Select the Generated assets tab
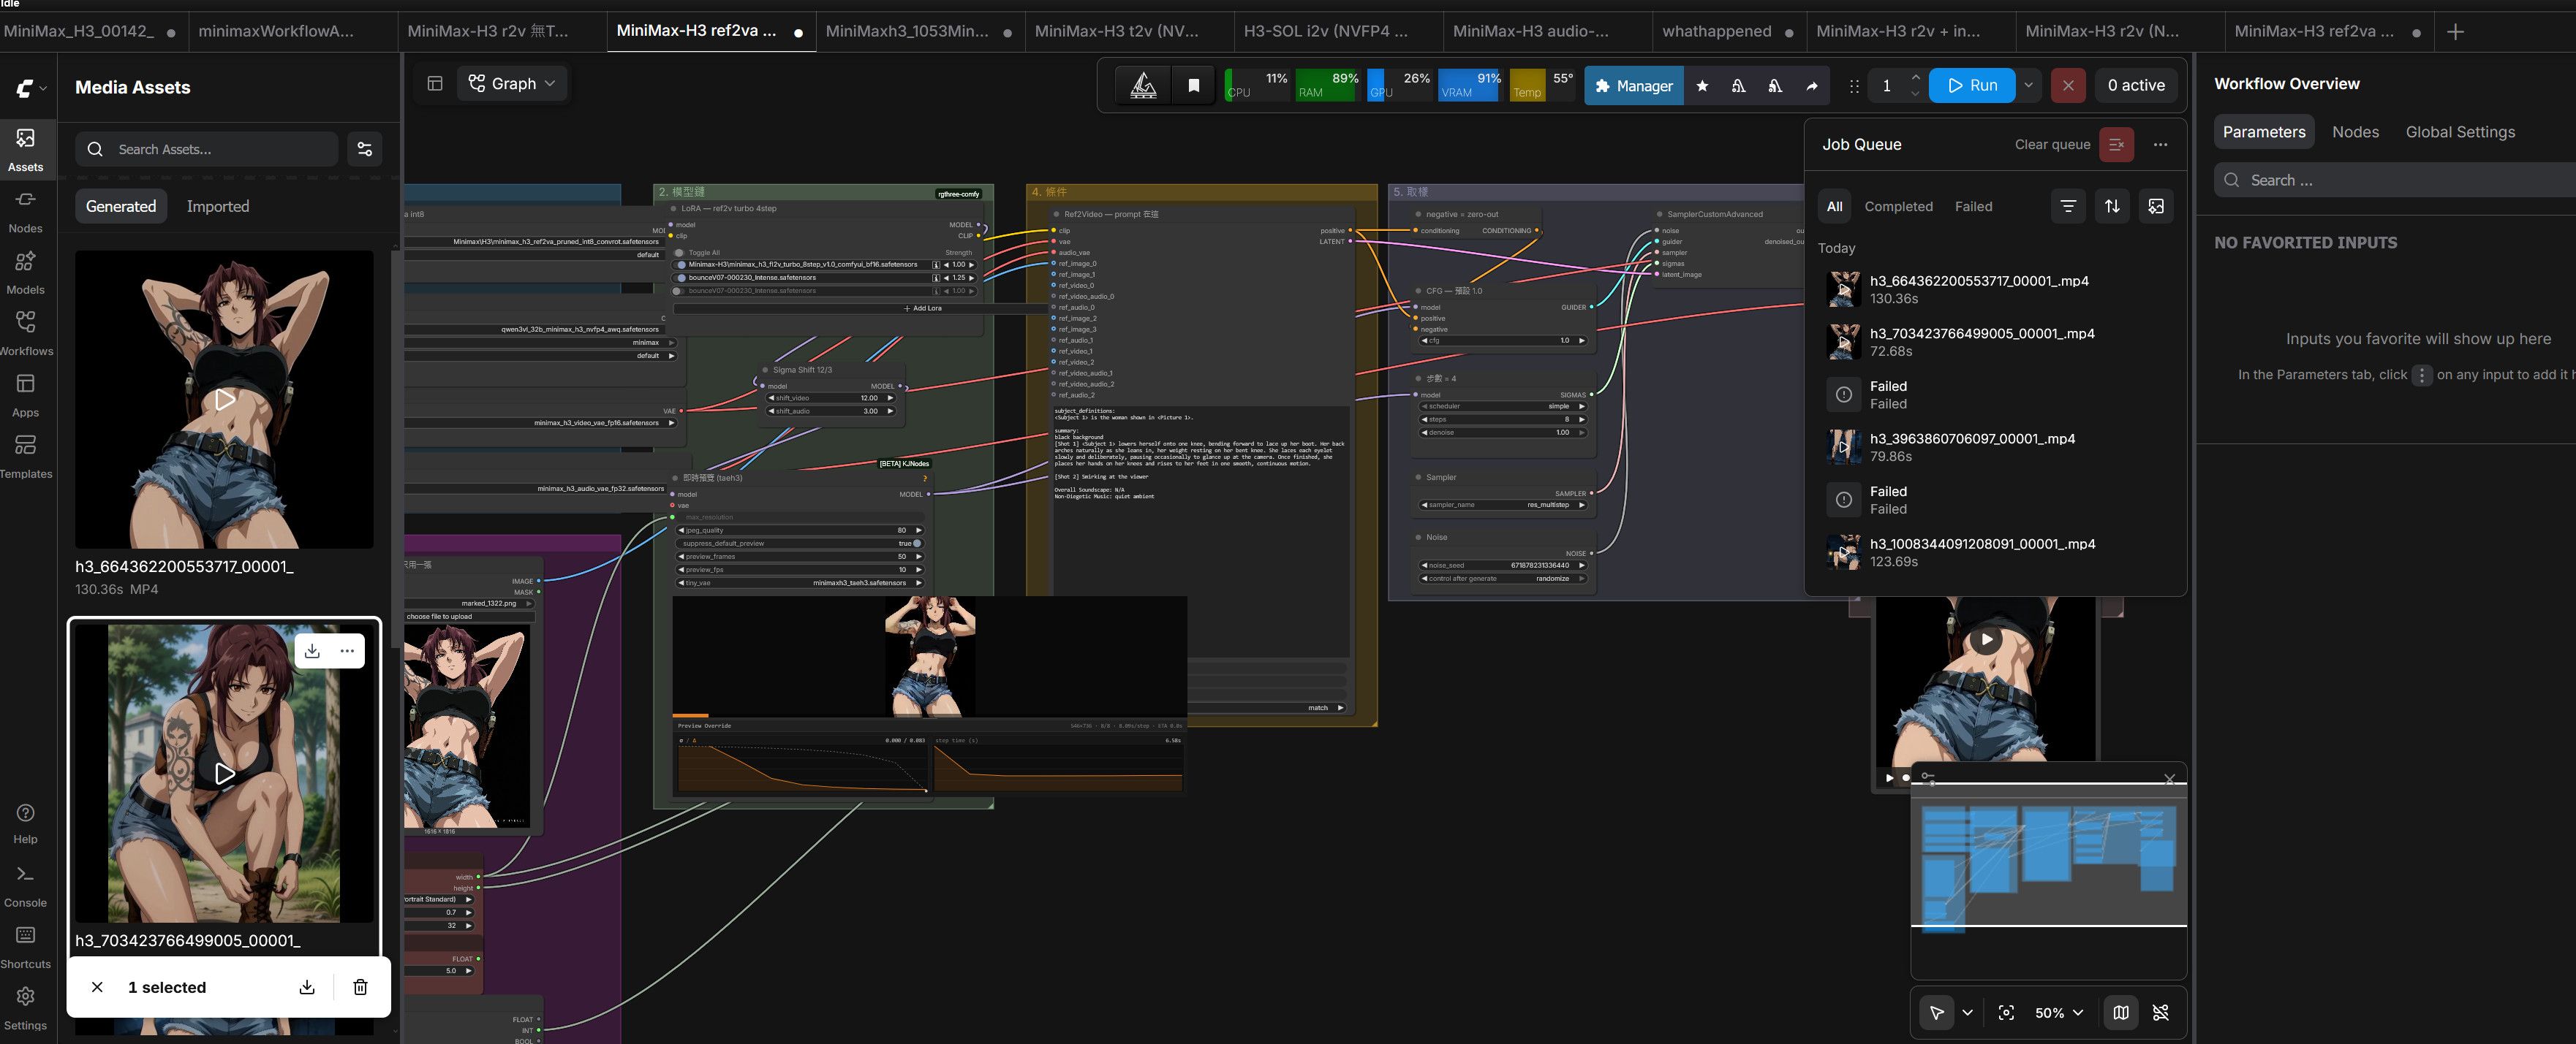 coord(121,206)
